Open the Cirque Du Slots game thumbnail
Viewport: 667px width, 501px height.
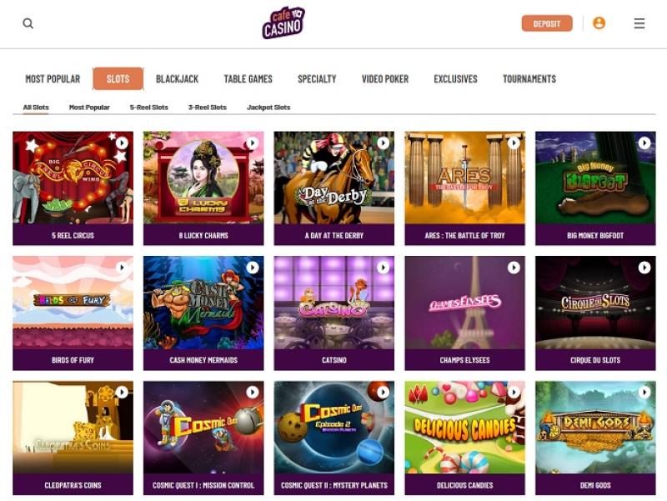(x=595, y=303)
